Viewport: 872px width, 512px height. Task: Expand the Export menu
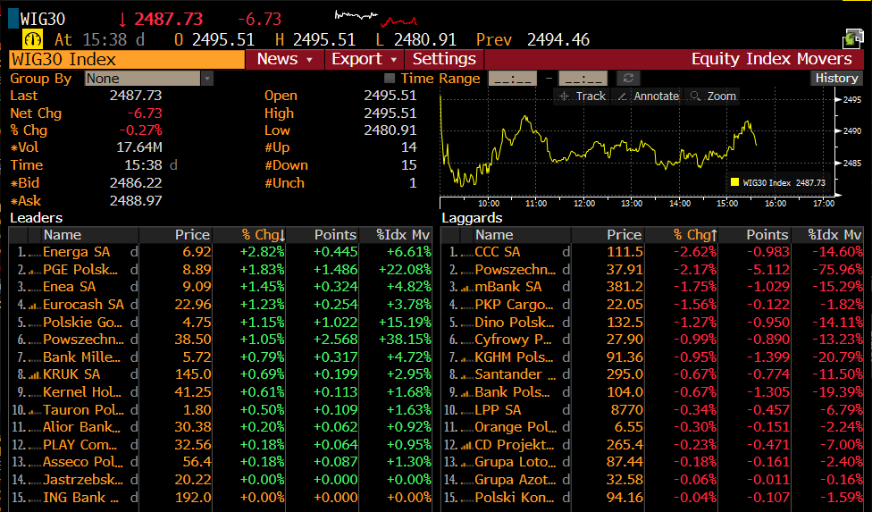tap(365, 59)
